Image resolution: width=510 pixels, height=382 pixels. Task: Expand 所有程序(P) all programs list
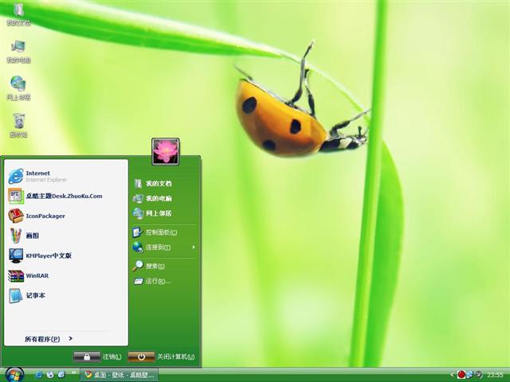coord(48,339)
